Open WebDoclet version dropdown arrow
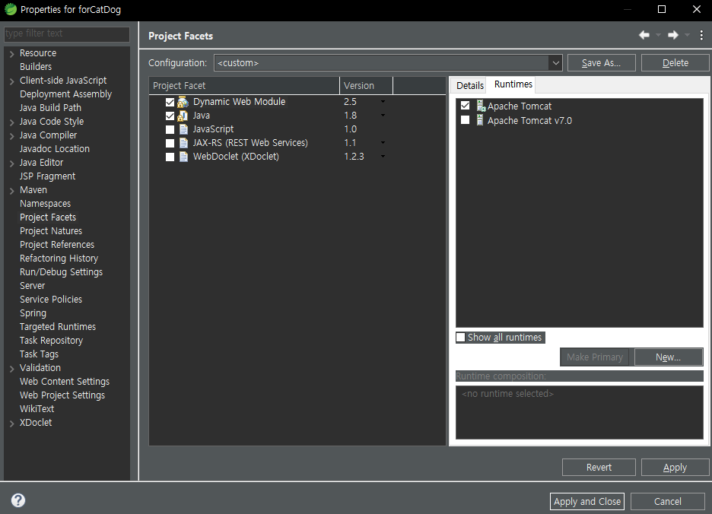Viewport: 712px width, 514px height. (383, 156)
